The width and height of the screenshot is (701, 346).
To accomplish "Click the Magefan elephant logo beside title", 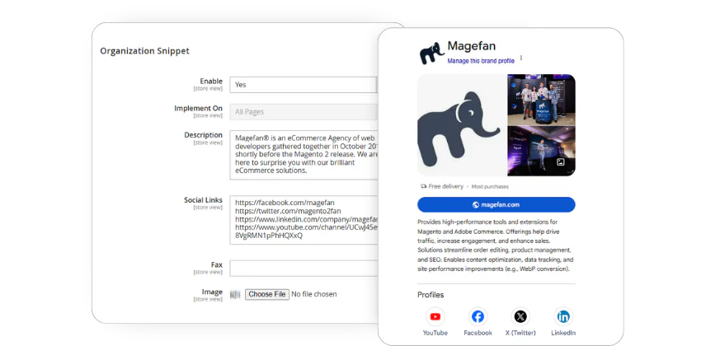I will (x=432, y=53).
